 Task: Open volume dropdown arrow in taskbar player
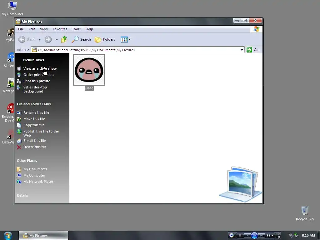pos(272,236)
